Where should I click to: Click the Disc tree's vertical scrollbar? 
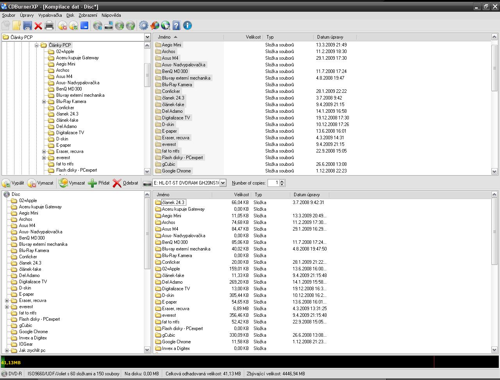[x=147, y=272]
